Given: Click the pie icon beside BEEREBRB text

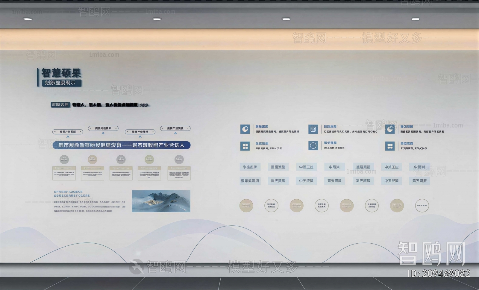Looking at the screenshot, I should 390,129.
